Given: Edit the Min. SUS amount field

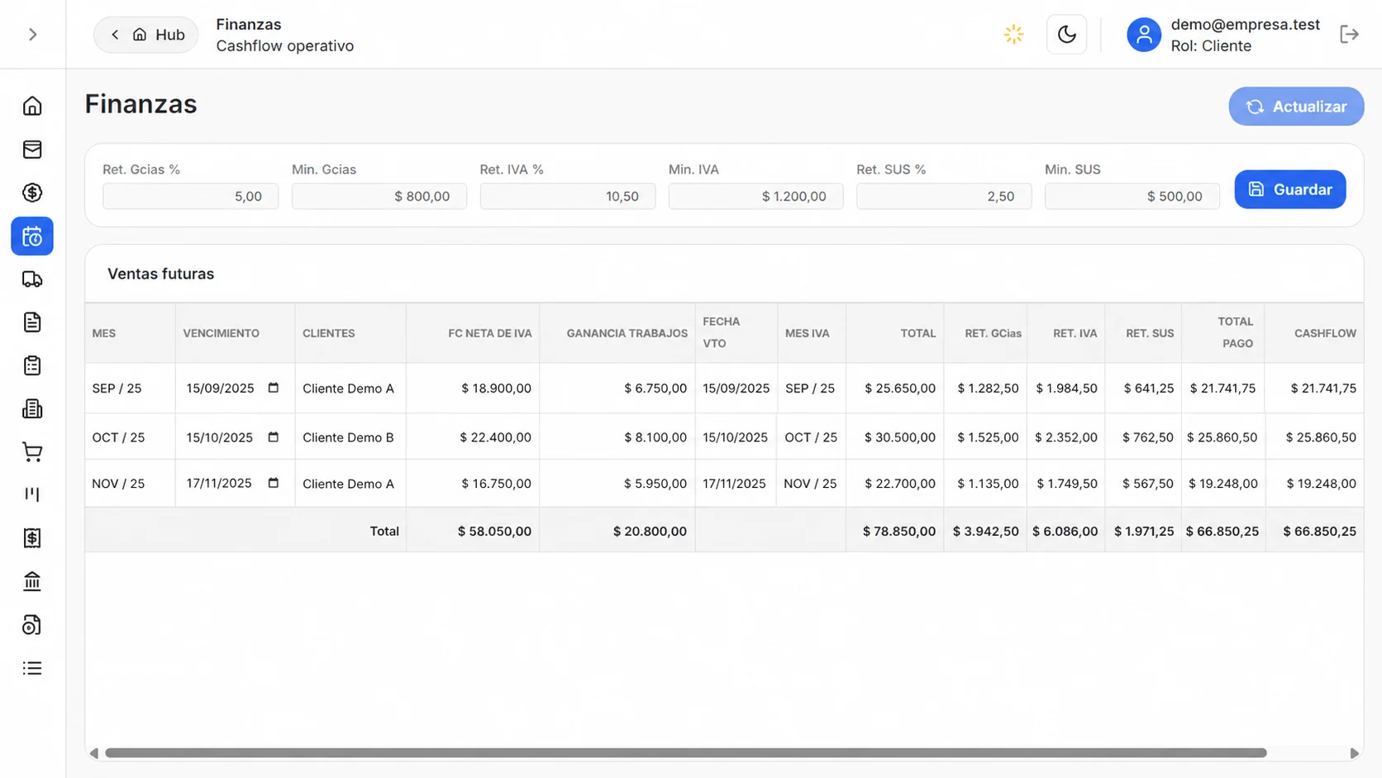Looking at the screenshot, I should coord(1132,196).
